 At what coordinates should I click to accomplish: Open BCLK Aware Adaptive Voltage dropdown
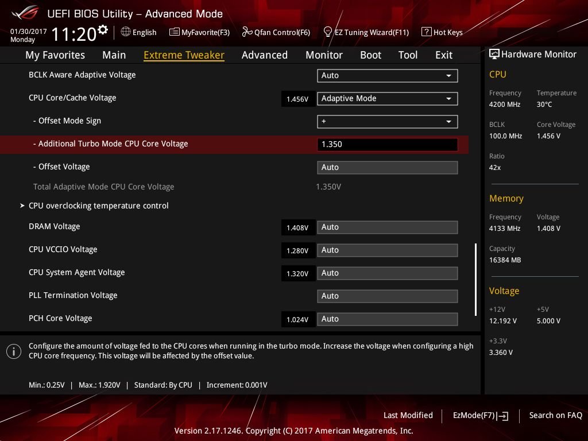click(388, 75)
